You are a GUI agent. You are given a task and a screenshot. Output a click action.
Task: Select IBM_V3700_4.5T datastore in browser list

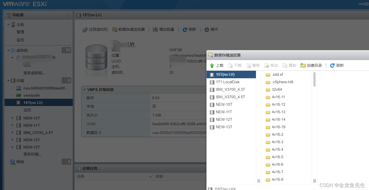(231, 97)
